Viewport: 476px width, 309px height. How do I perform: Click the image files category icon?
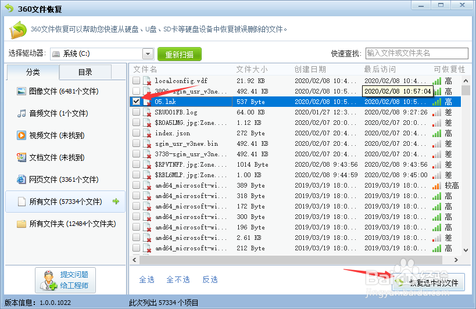click(x=22, y=91)
